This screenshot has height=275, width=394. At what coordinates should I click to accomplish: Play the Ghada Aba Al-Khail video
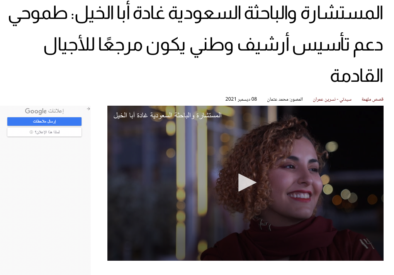[247, 182]
